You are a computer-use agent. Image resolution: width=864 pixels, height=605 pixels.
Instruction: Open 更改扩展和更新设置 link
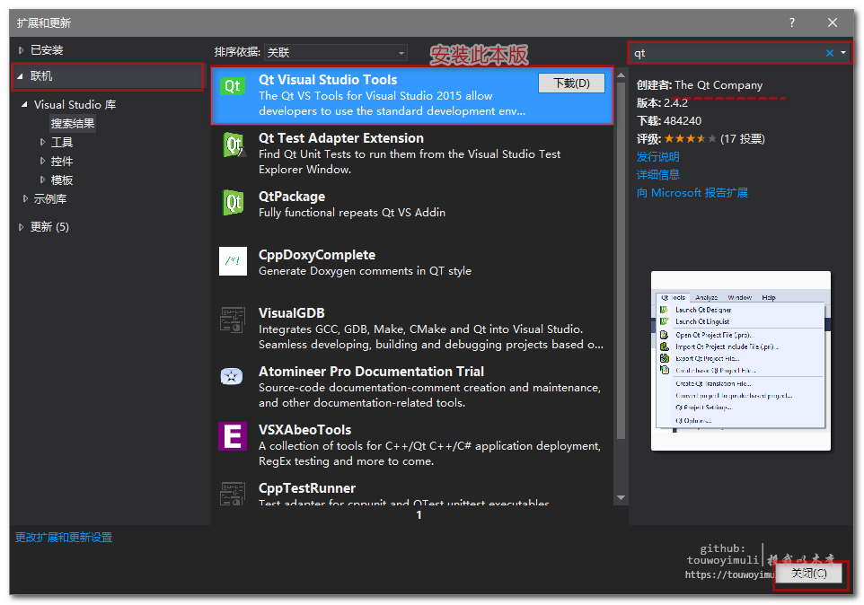64,538
